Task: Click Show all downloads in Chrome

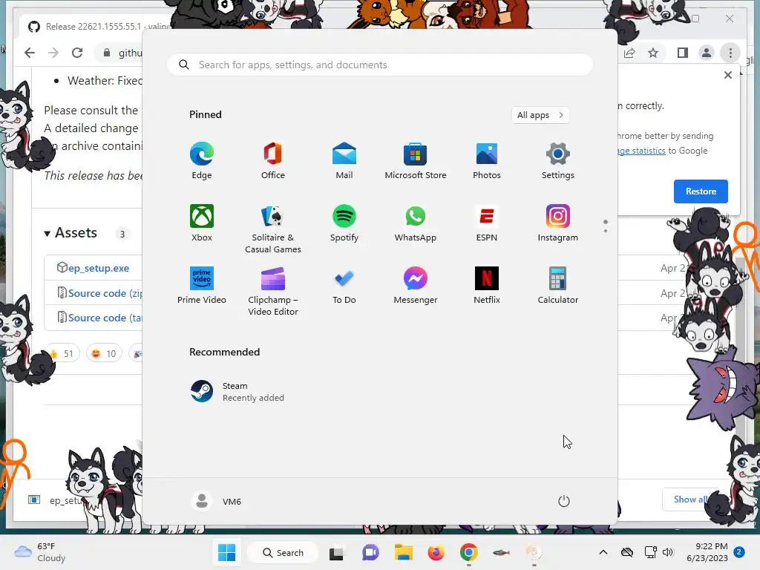Action: click(690, 499)
